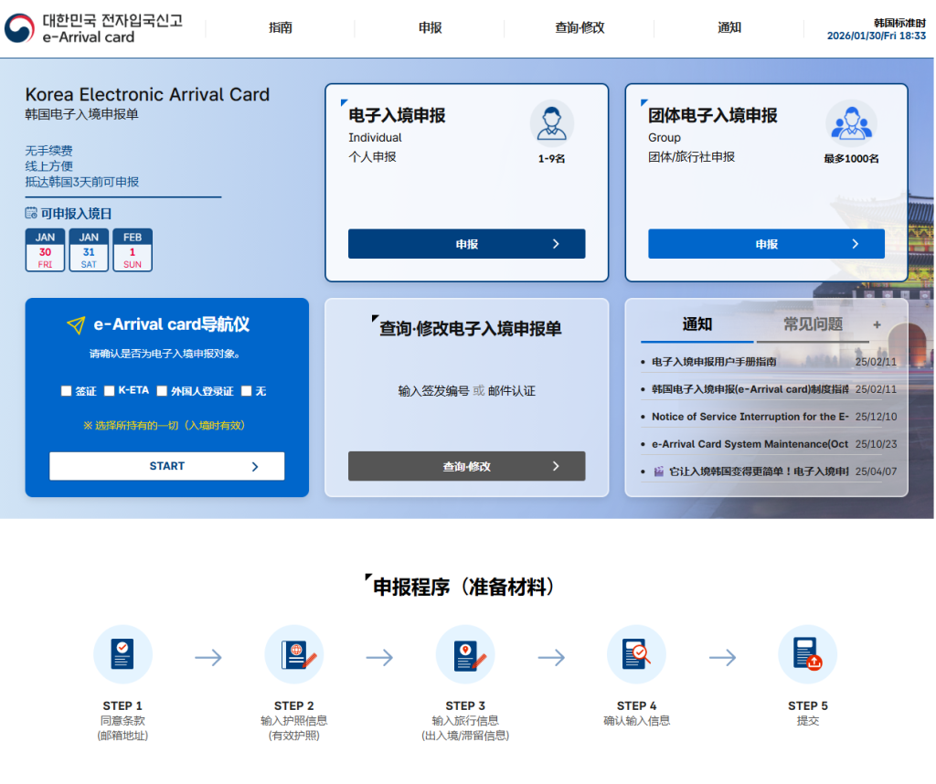This screenshot has height=784, width=936.
Task: Click the individual person icon labeled 1-9名
Action: pos(551,121)
